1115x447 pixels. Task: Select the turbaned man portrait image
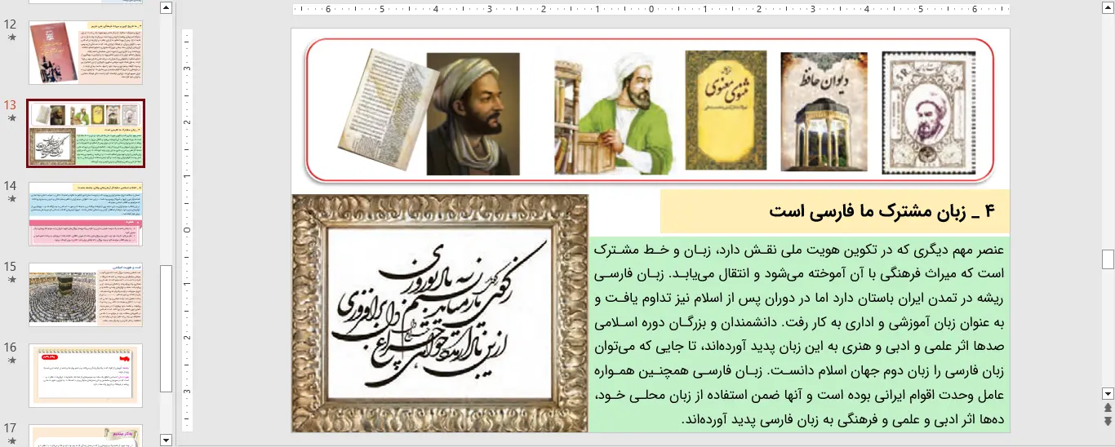tap(473, 114)
